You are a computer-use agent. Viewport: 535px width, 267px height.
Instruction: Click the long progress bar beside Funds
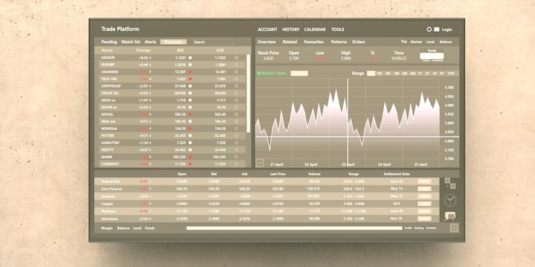tap(294, 228)
